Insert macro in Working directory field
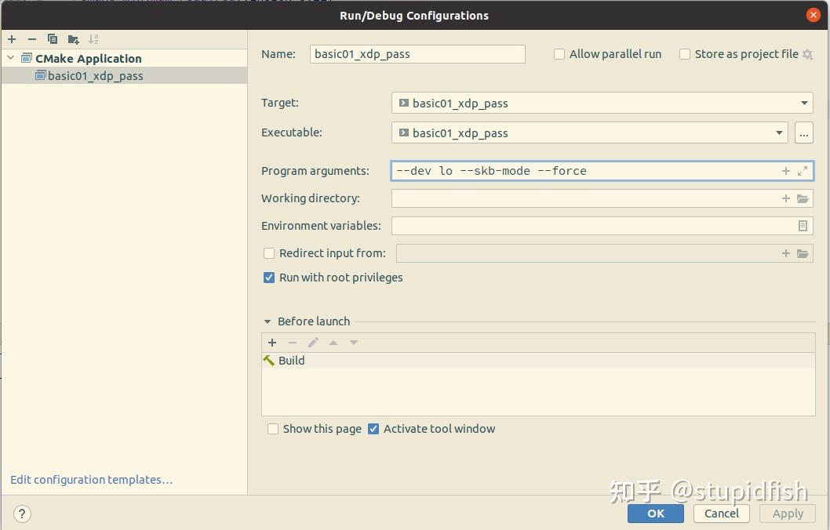Image resolution: width=830 pixels, height=530 pixels. (785, 198)
